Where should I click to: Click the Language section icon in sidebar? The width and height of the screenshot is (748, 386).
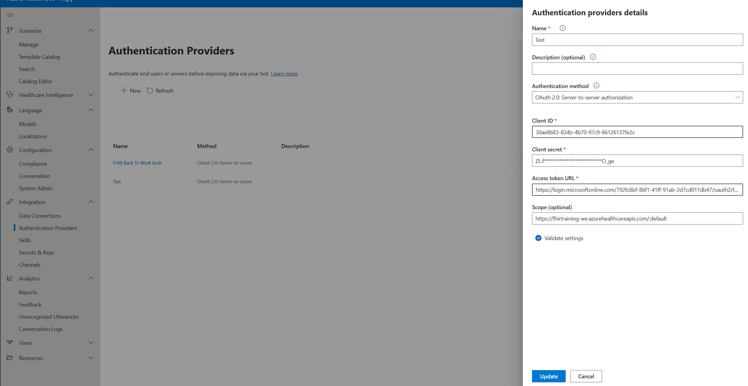coord(9,110)
